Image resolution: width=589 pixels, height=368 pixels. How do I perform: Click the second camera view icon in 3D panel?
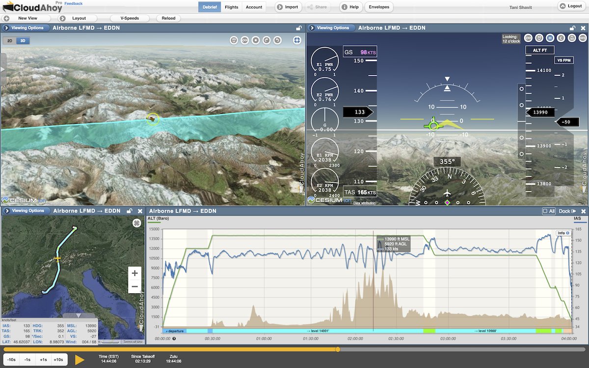click(244, 40)
